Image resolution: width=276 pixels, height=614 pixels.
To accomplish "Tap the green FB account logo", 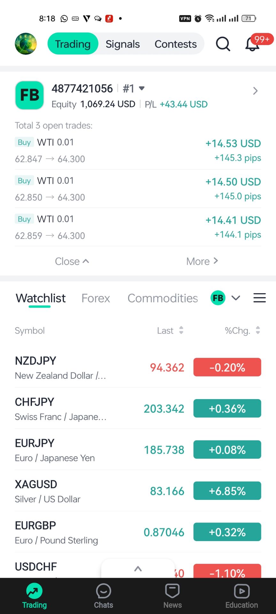I will coord(29,95).
